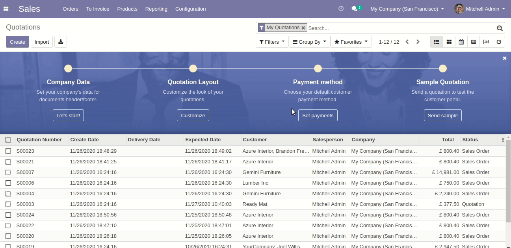Click the search magnifier icon
Screen dimensions: 511x248
(x=500, y=28)
